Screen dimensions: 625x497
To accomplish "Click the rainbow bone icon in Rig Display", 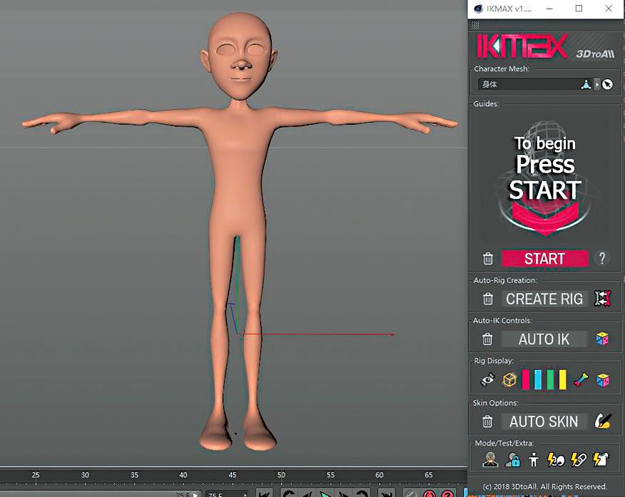I will click(x=581, y=380).
